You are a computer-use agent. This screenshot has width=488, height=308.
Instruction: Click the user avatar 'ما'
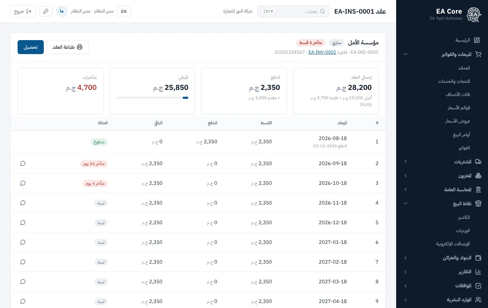pos(62,11)
